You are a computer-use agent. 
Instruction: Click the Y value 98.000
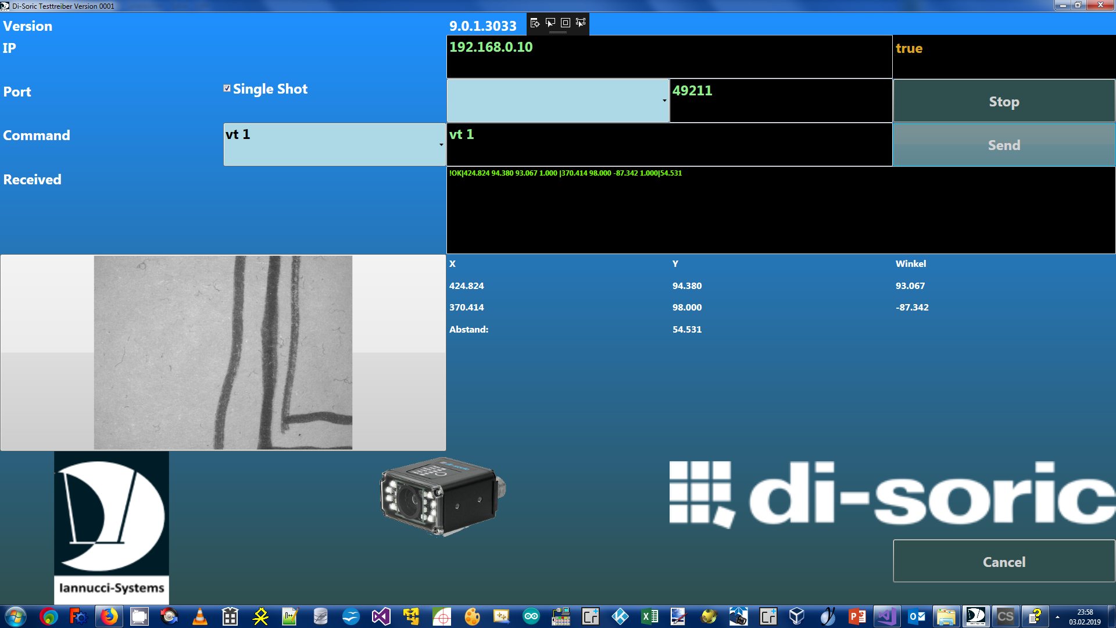[x=687, y=307]
